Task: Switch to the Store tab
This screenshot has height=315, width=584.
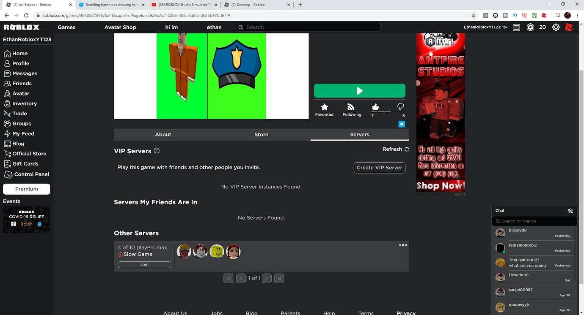Action: tap(261, 134)
